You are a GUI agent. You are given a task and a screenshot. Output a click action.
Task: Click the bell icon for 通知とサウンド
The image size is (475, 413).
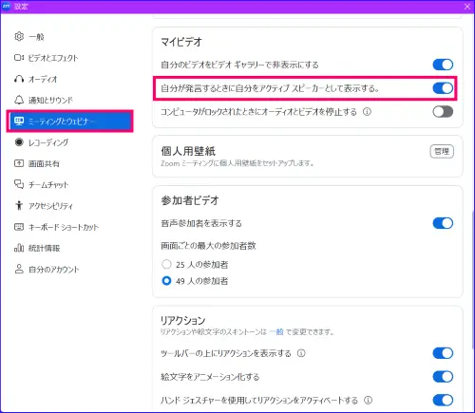[x=19, y=100]
